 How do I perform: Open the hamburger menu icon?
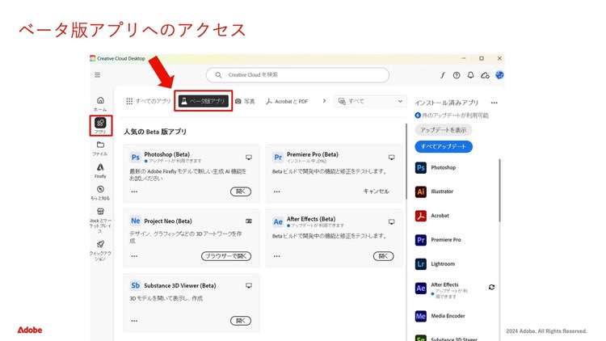click(98, 75)
